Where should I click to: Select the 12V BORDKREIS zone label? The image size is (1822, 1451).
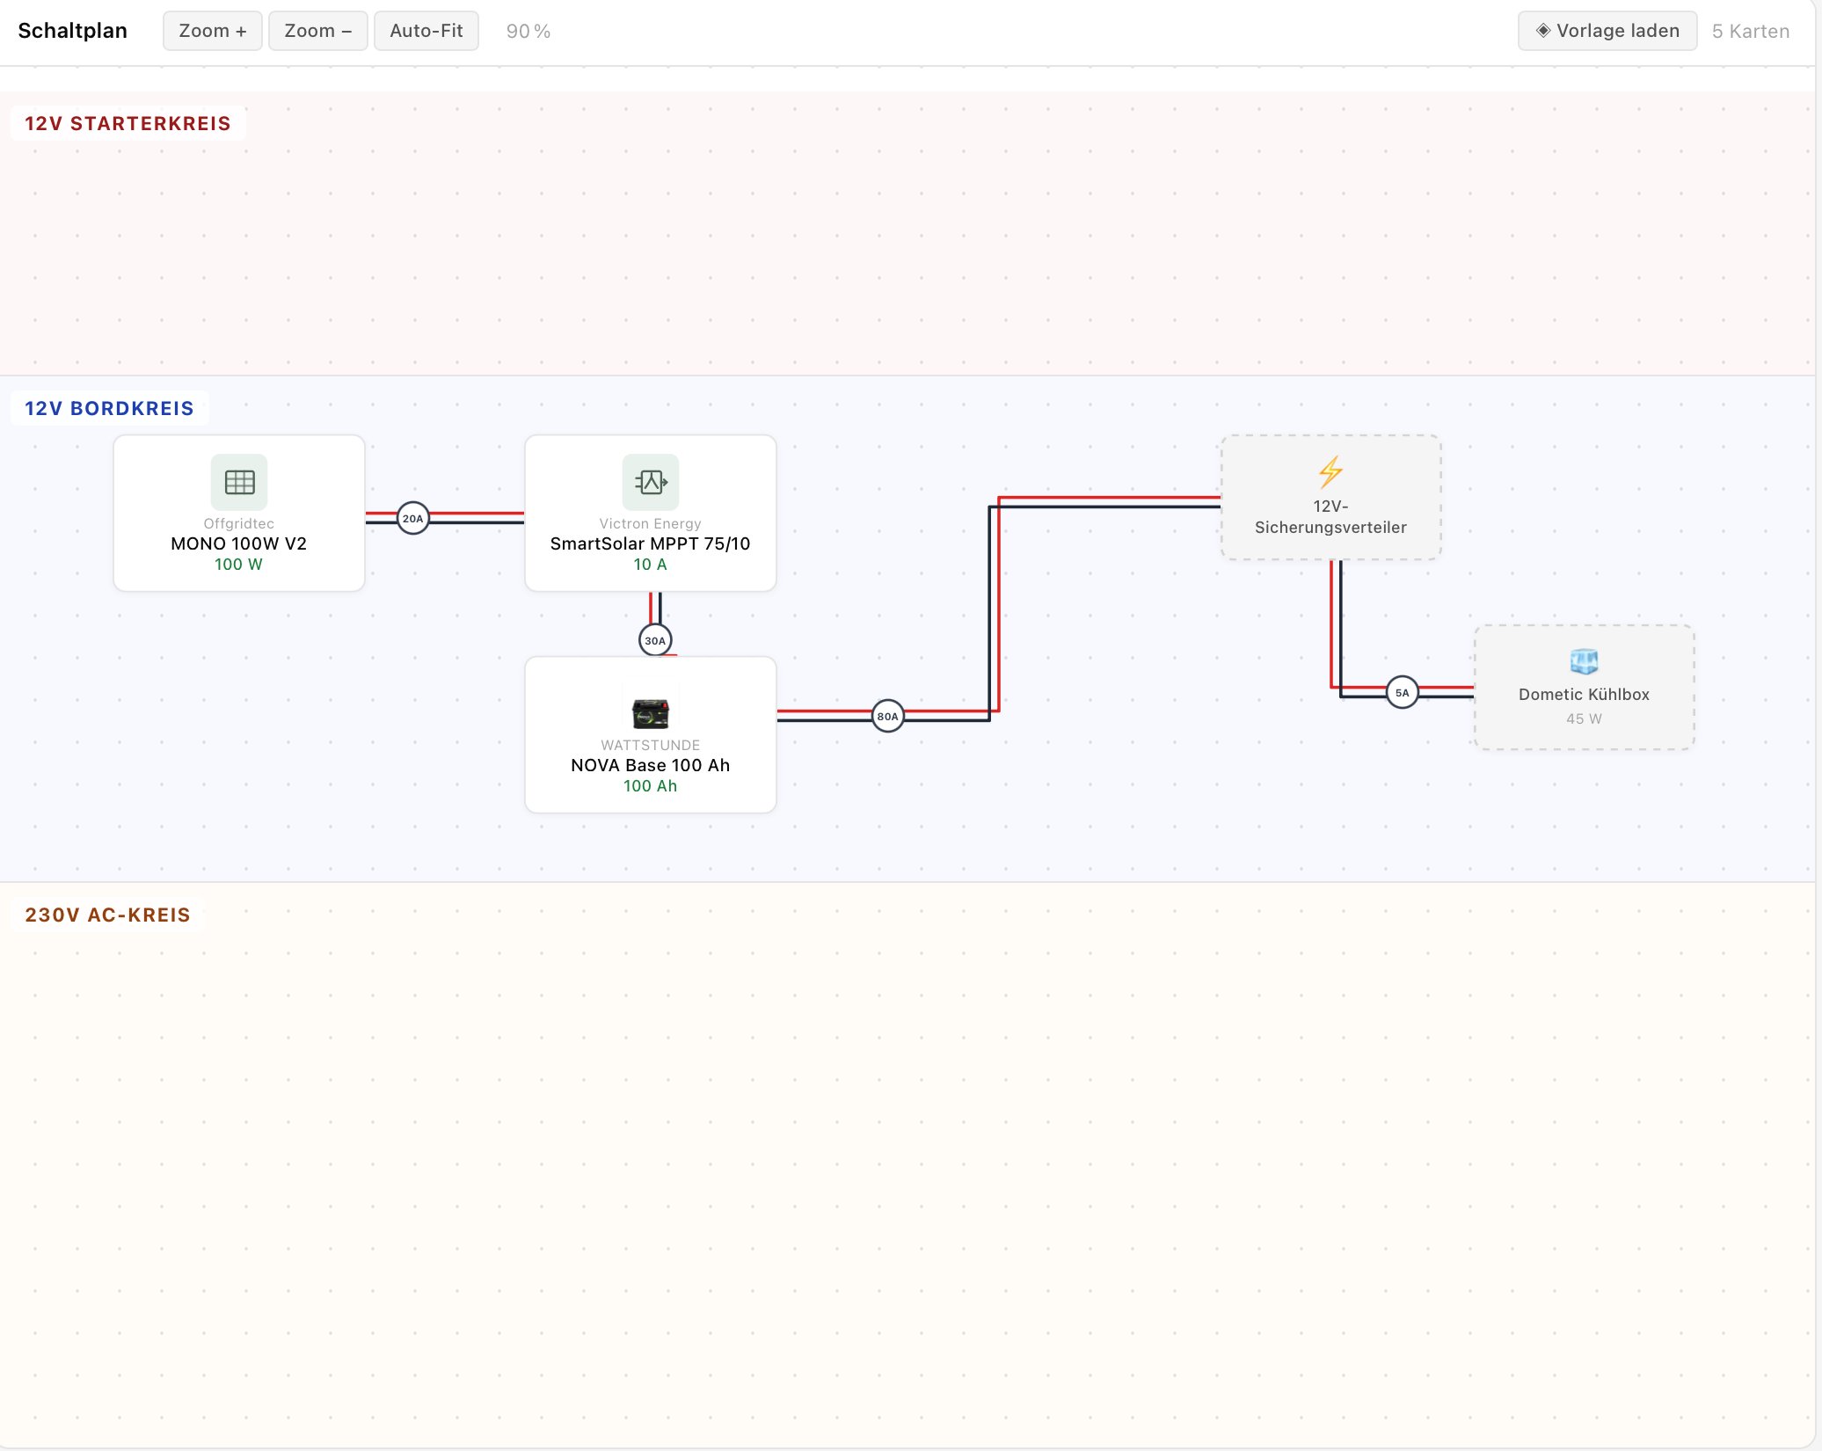(110, 408)
